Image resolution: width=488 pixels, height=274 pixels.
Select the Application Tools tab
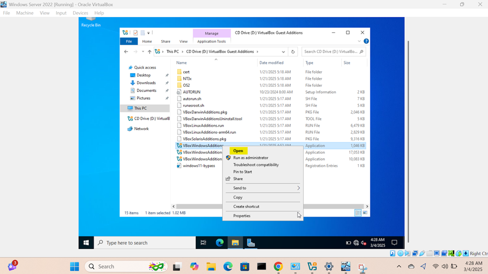pos(211,41)
